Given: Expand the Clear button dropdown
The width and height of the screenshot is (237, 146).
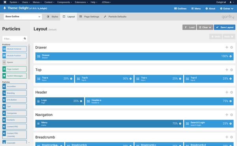Looking at the screenshot, I should (205, 27).
